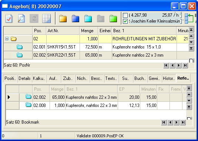Open the Buch.. tab
This screenshot has height=141, width=198.
coord(140,78)
